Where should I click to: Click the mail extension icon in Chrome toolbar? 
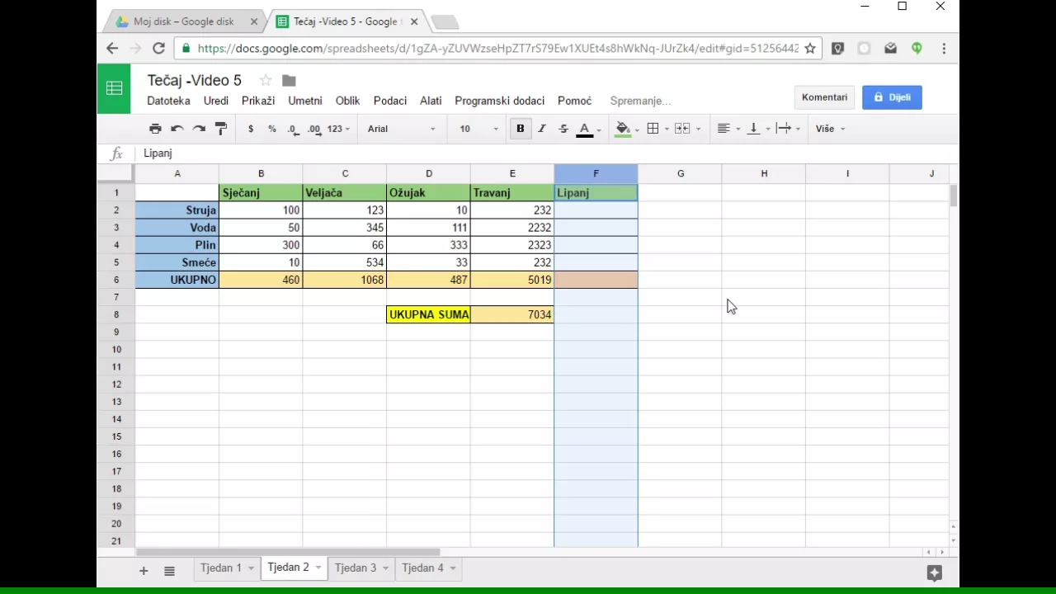coord(890,49)
